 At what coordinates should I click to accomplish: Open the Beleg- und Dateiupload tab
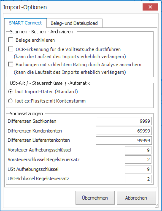(74, 23)
